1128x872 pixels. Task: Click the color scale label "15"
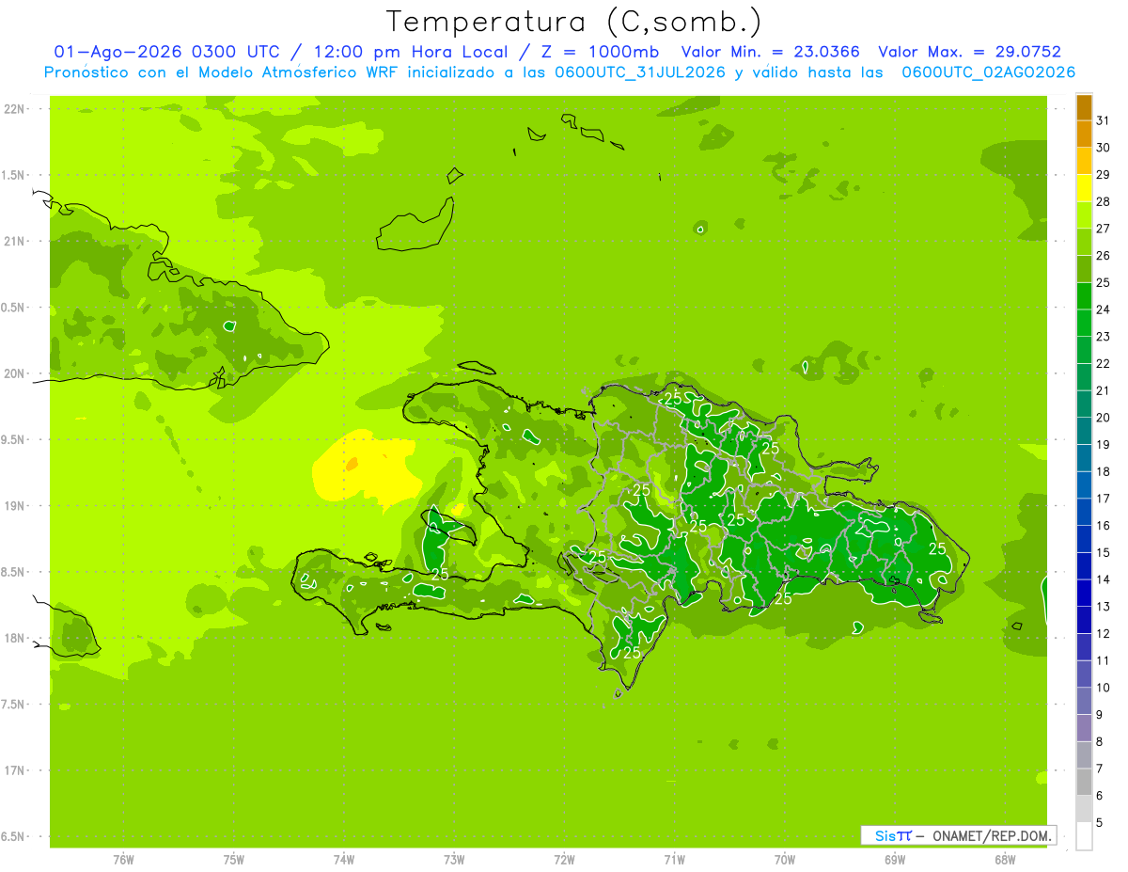(x=1104, y=552)
